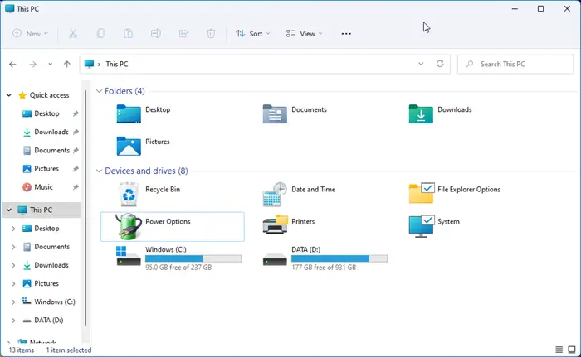Click the Delete trash icon in toolbar
This screenshot has height=357, width=581.
tap(211, 34)
